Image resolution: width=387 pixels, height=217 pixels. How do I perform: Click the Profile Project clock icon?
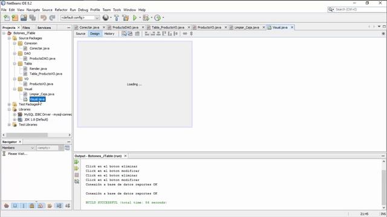coord(157,17)
